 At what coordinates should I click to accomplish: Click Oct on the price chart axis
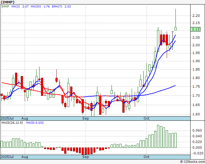[147, 118]
